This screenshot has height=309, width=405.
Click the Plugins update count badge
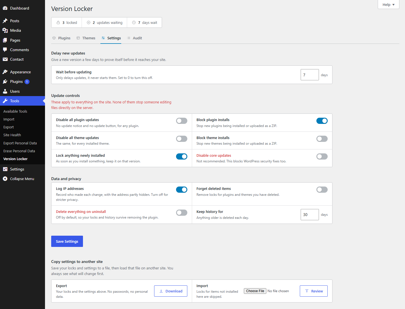[27, 82]
